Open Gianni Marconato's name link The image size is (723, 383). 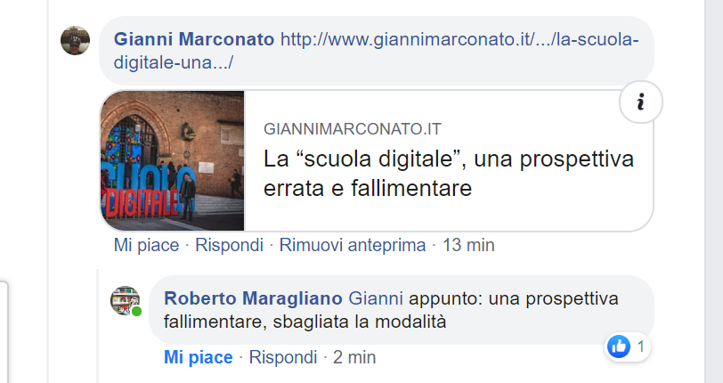194,39
